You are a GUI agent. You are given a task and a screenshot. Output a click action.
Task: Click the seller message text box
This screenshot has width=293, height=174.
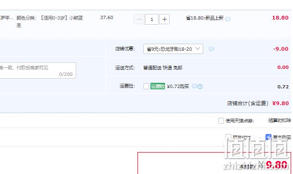tap(37, 71)
